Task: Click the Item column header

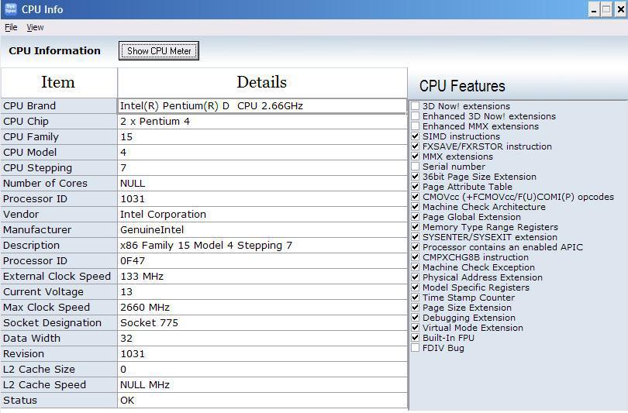Action: coord(59,82)
